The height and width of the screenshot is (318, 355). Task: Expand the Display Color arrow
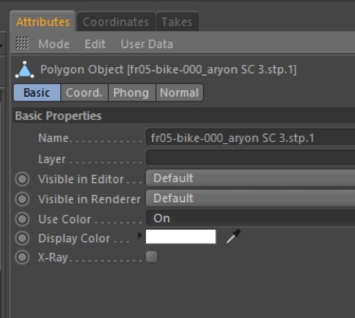coord(140,235)
